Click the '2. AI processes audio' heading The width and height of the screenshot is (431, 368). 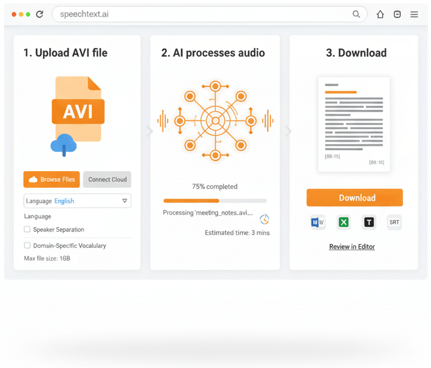(213, 53)
